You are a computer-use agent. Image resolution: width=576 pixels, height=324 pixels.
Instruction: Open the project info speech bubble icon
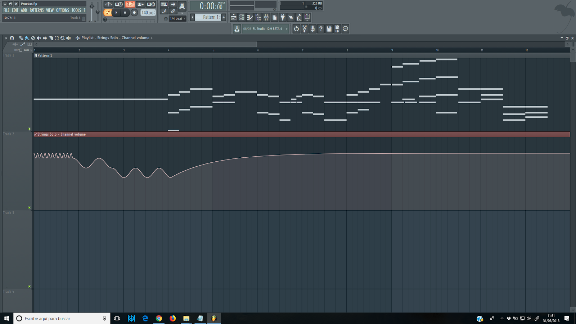[x=345, y=29]
